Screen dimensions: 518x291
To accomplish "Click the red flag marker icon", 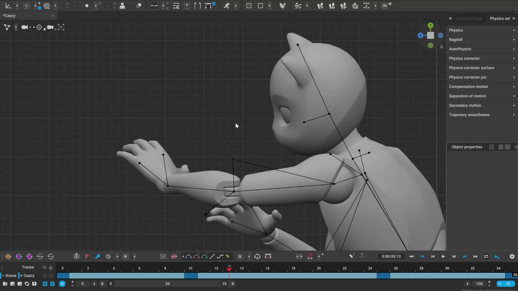I will coord(87,257).
